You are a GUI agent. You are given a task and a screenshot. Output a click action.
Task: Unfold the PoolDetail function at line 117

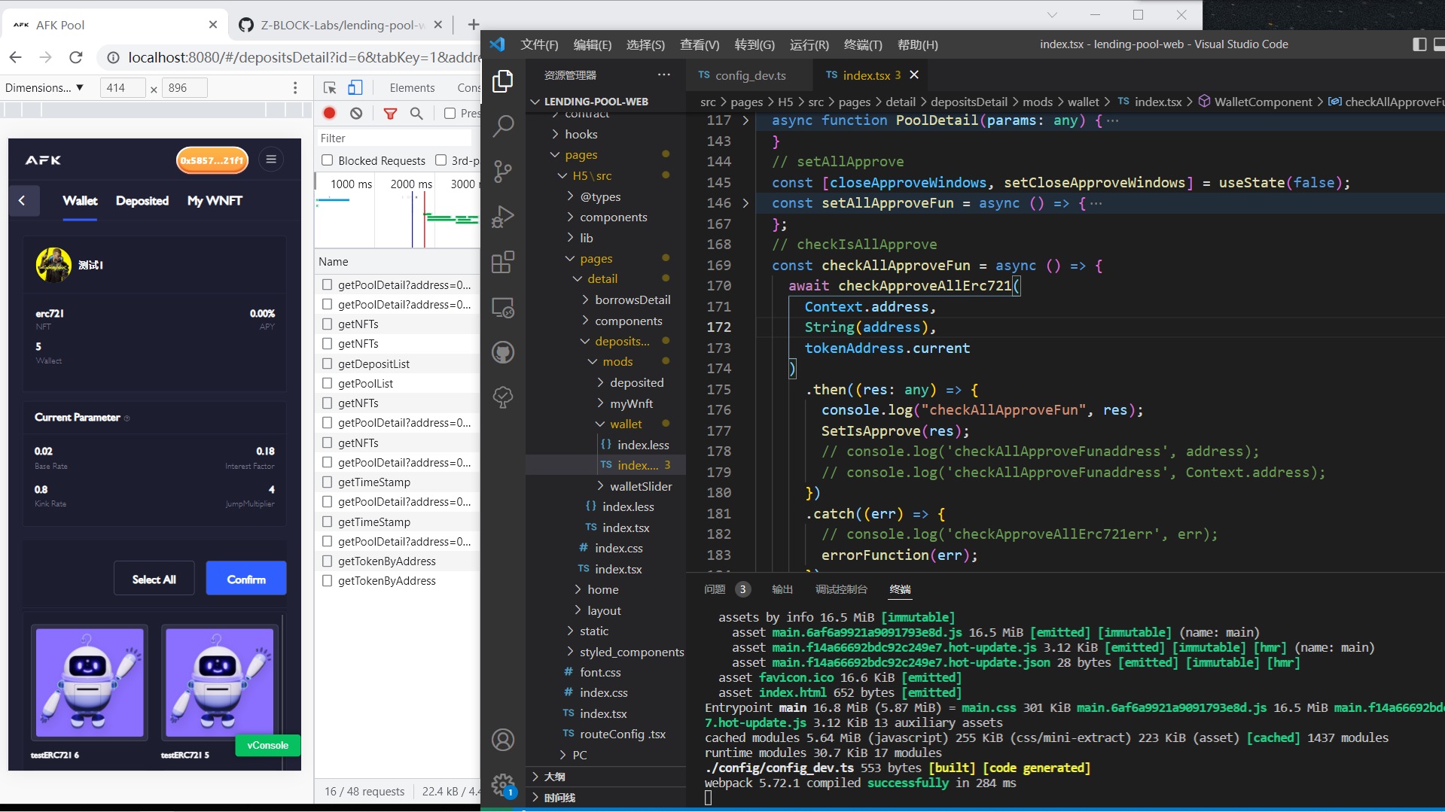746,120
